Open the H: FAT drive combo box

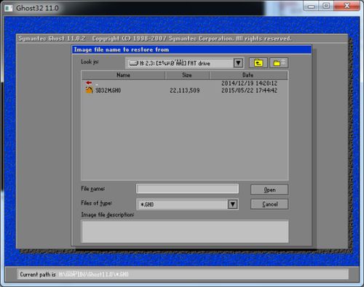[x=185, y=63]
